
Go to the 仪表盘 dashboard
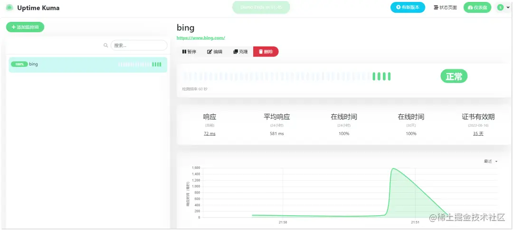tap(477, 7)
